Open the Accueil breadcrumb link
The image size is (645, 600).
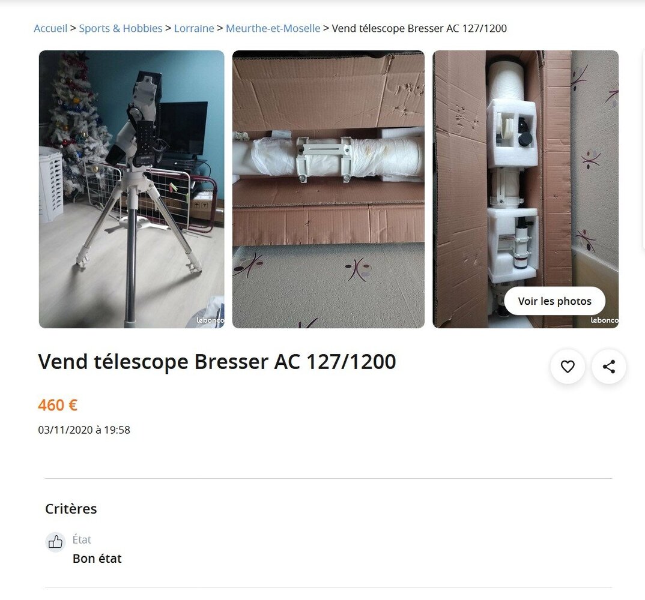click(x=50, y=28)
